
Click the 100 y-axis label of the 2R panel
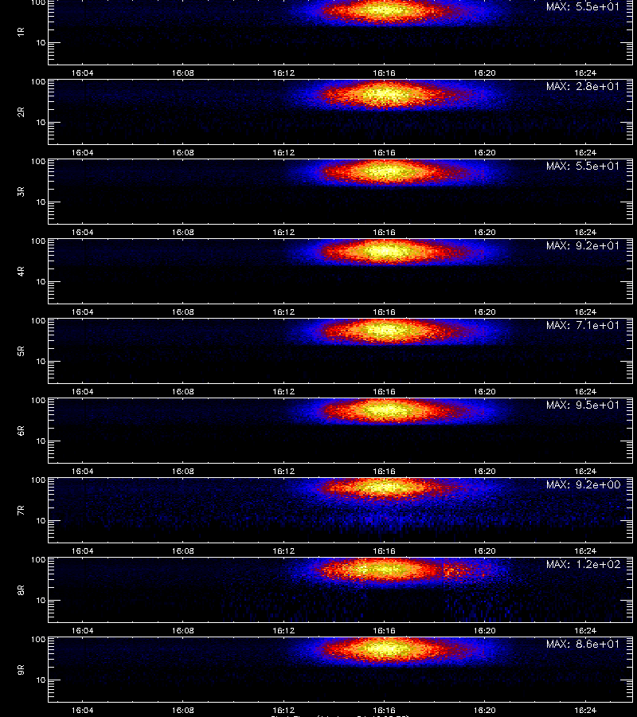click(x=38, y=82)
